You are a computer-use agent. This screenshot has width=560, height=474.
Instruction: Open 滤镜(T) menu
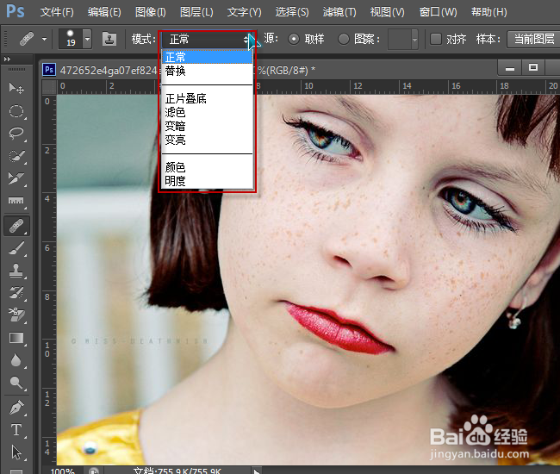339,12
